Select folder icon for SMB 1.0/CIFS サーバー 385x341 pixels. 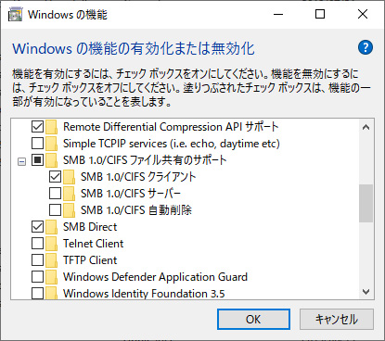69,194
